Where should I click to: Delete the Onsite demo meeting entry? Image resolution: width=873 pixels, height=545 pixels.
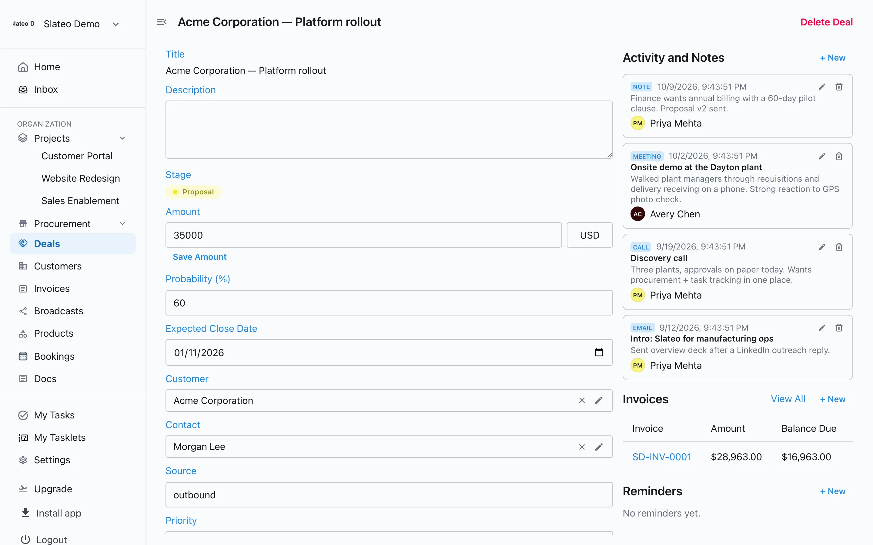click(839, 156)
